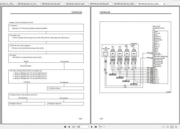The image size is (180, 129).
Task: Go to the previous page
Action: point(69,127)
